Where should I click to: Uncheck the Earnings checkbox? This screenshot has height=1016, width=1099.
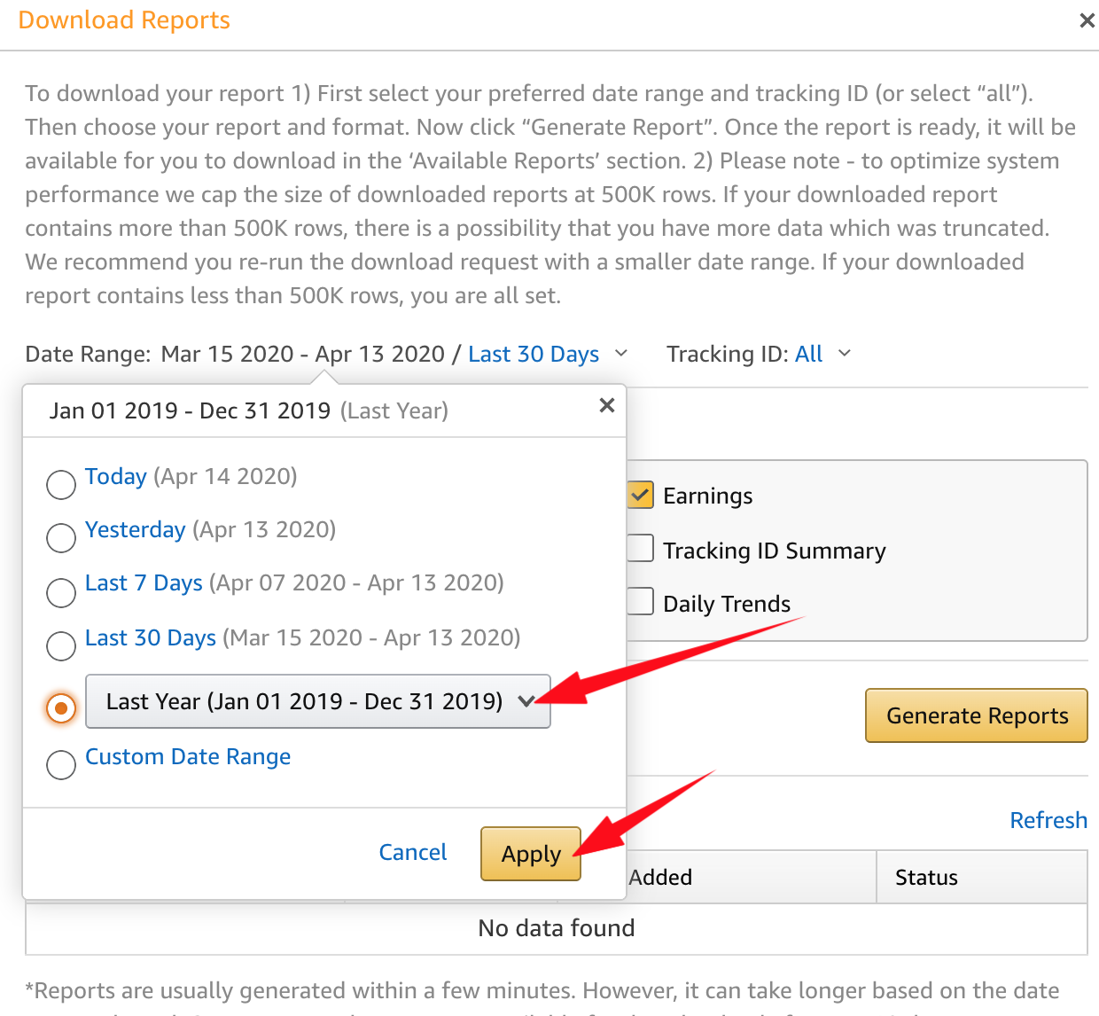pyautogui.click(x=640, y=495)
